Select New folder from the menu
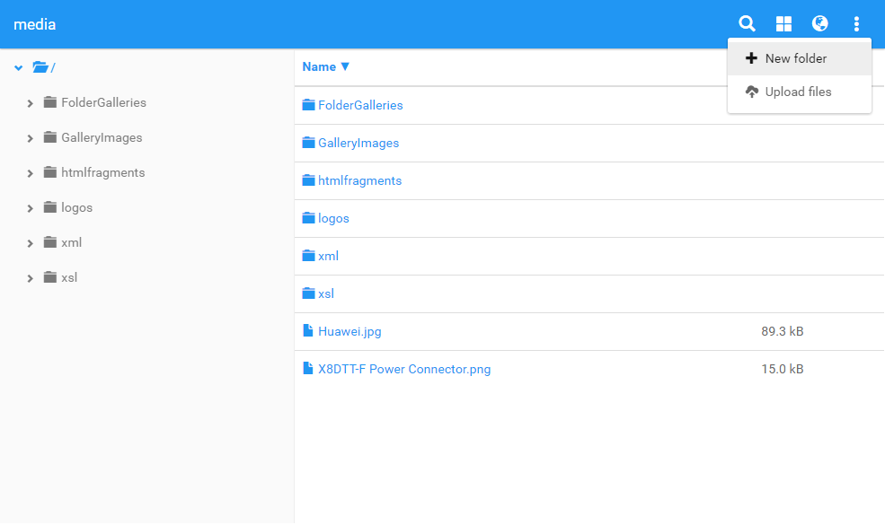885x525 pixels. [795, 58]
